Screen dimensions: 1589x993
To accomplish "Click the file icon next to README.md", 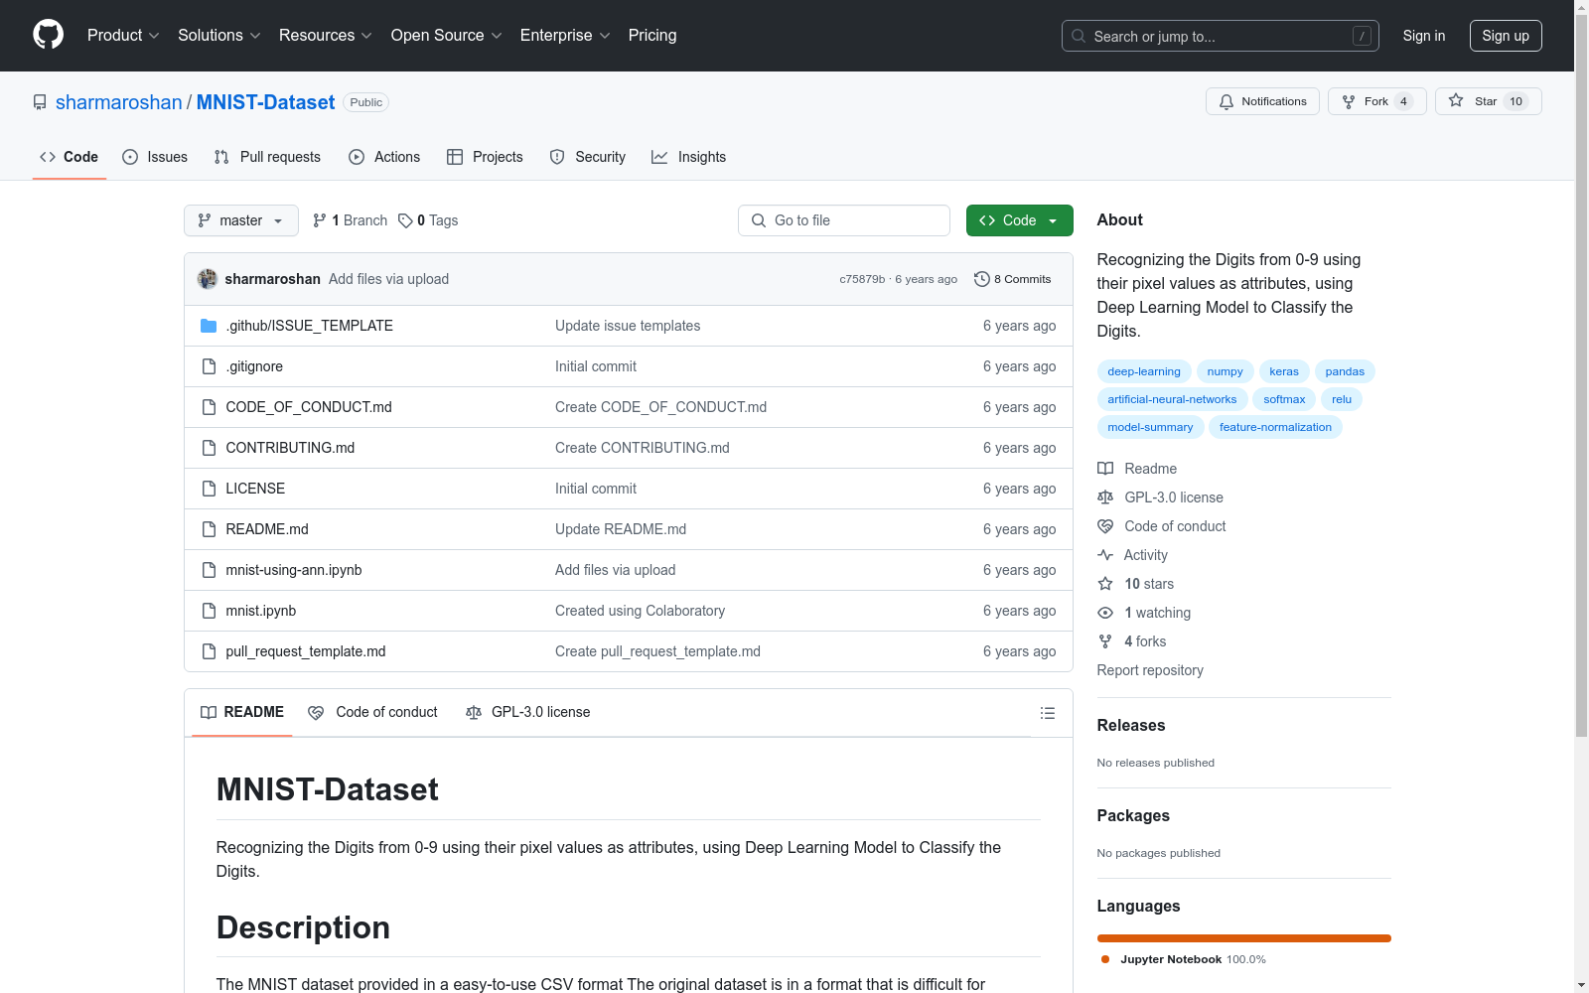I will coord(209,529).
